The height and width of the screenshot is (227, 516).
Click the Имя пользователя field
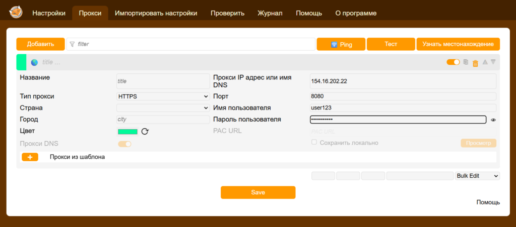[403, 107]
